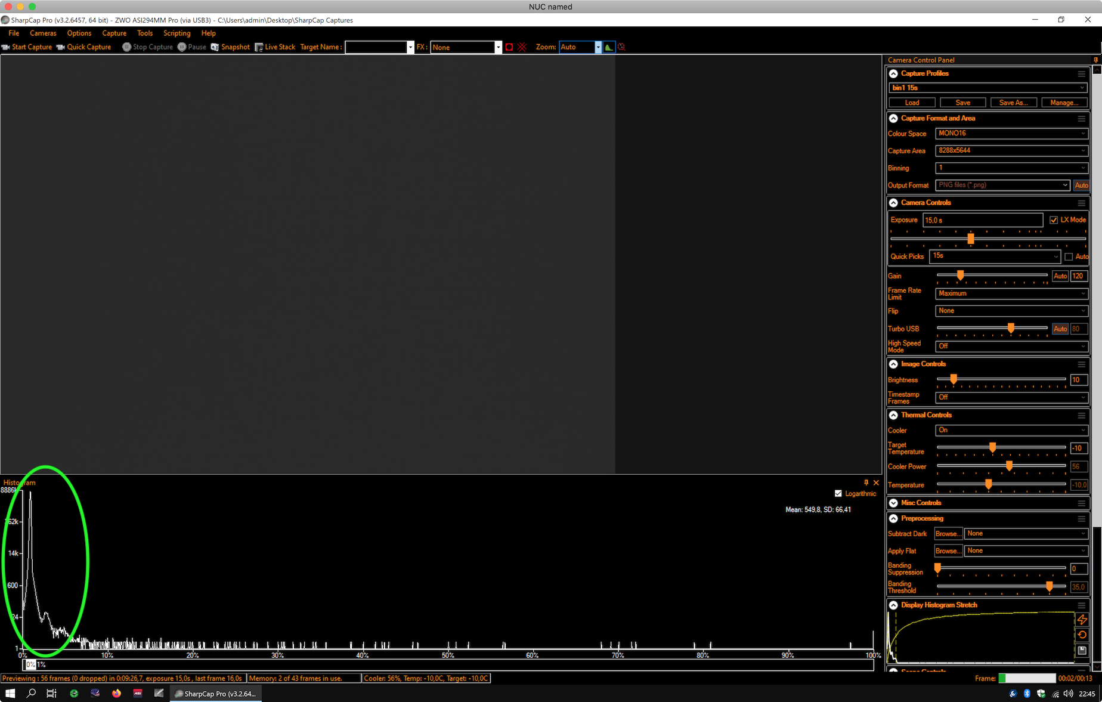Open the FX dropdown
This screenshot has height=702, width=1102.
498,47
